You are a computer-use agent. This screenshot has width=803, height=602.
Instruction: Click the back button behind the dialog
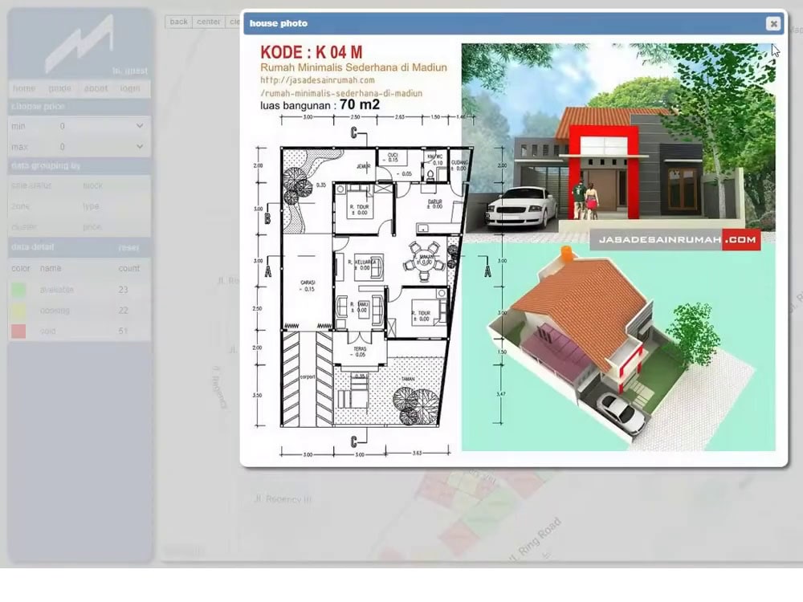179,22
